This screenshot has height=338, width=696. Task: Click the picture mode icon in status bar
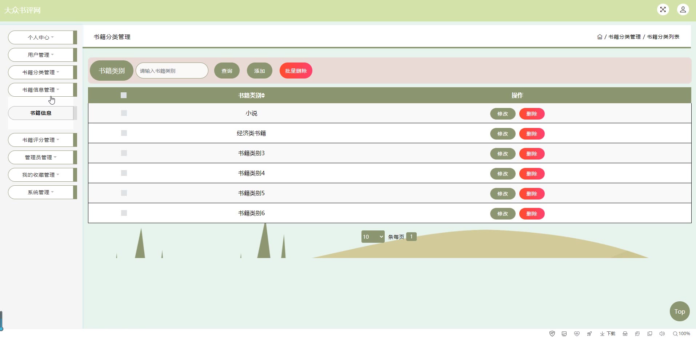[x=564, y=334]
